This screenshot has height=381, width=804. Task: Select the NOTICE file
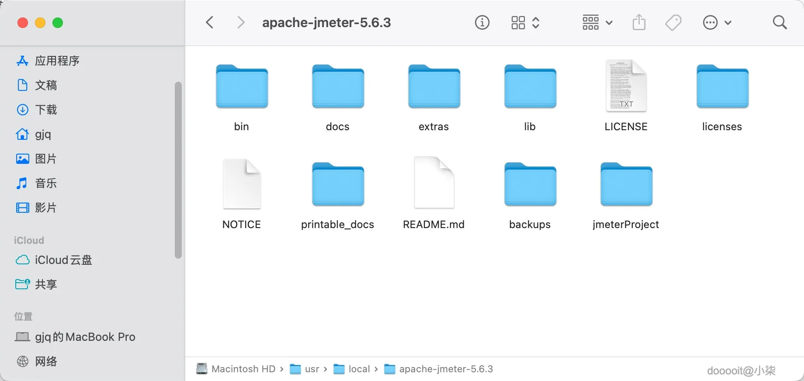tap(242, 184)
